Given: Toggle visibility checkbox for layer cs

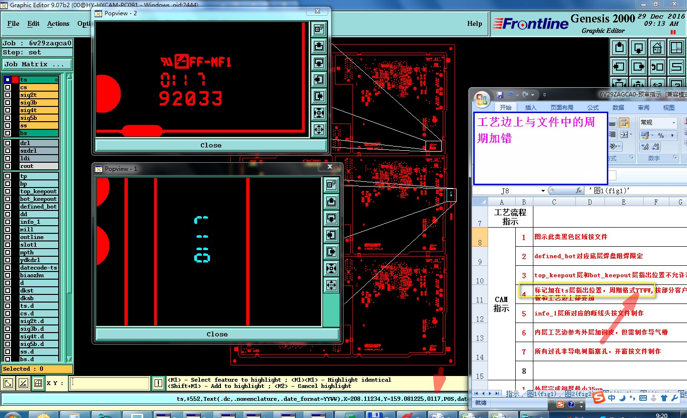Looking at the screenshot, I should coord(8,87).
